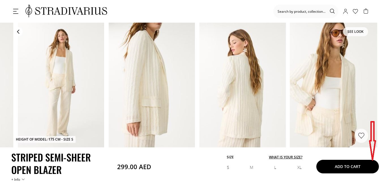Open the hamburger navigation menu
The height and width of the screenshot is (183, 380).
click(16, 11)
